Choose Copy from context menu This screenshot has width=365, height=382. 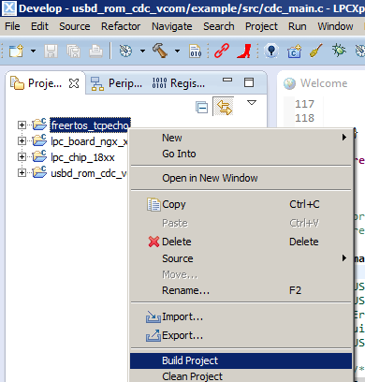pyautogui.click(x=241, y=204)
